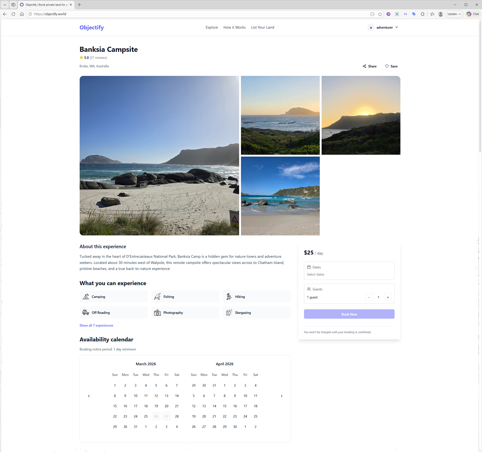Open the sun over hillside photo
The width and height of the screenshot is (482, 452).
tap(361, 115)
